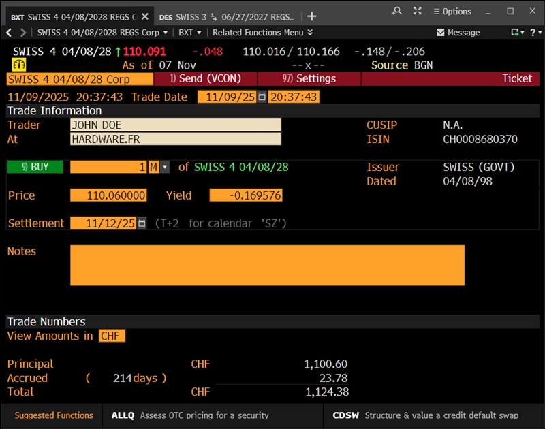Screen dimensions: 545x429
Task: Open the Settlement date calendar picker
Action: [142, 223]
